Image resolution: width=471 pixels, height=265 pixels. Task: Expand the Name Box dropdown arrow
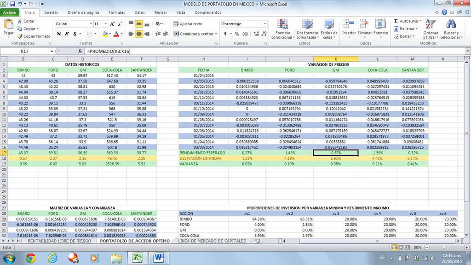click(52, 52)
